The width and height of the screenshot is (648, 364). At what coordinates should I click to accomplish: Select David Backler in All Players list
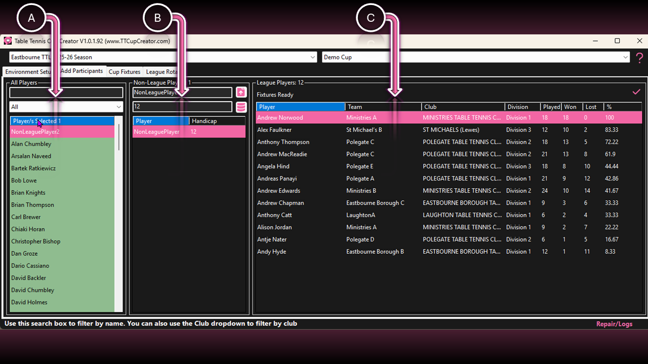point(62,278)
